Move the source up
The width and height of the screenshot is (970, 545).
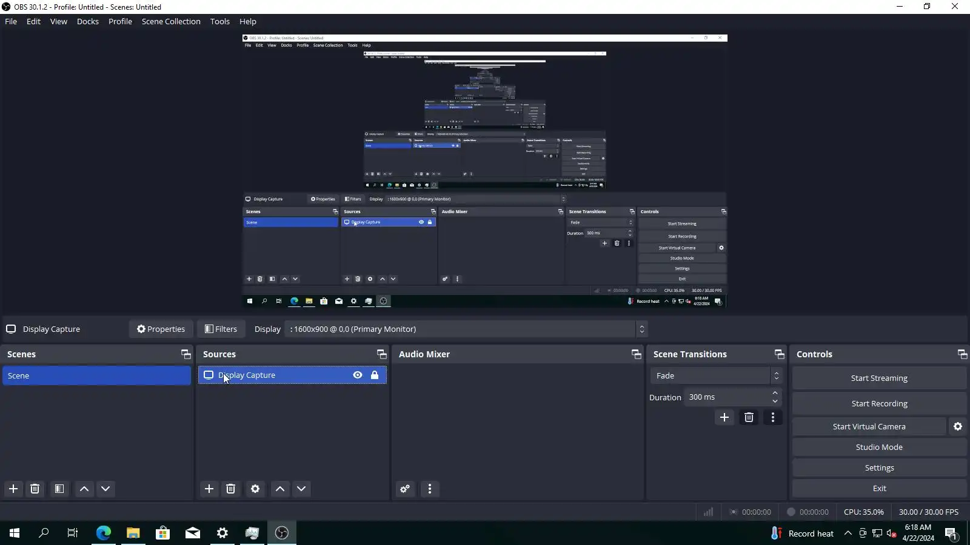[x=280, y=489]
